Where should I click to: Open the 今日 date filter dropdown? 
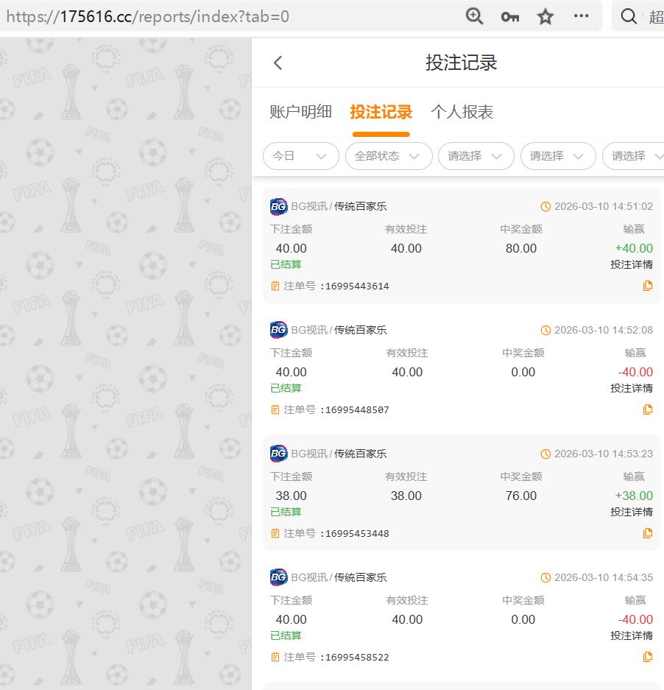tap(300, 156)
